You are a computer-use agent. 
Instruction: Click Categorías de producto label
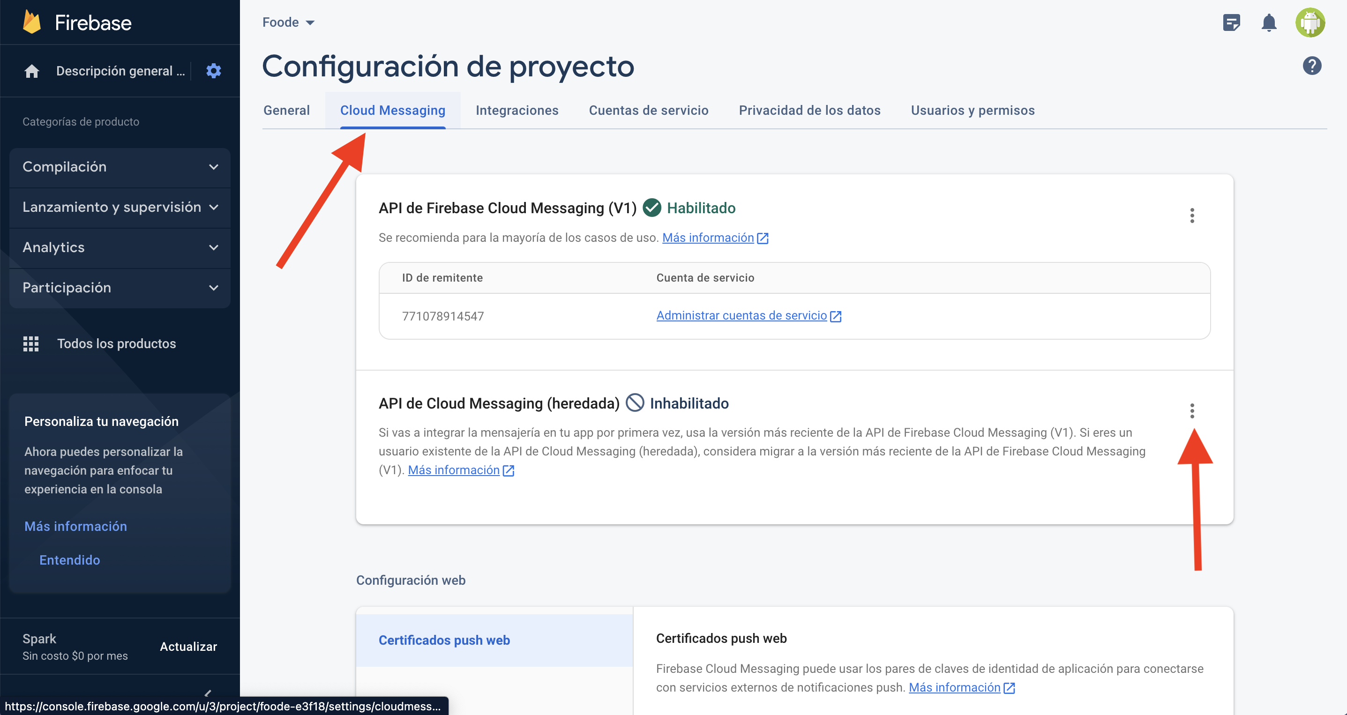coord(81,121)
